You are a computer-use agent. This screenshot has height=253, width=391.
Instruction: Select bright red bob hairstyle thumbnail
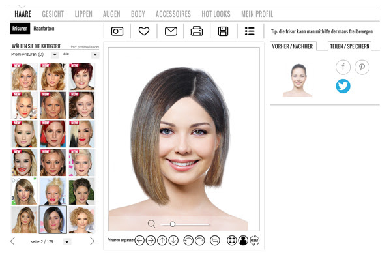click(53, 134)
